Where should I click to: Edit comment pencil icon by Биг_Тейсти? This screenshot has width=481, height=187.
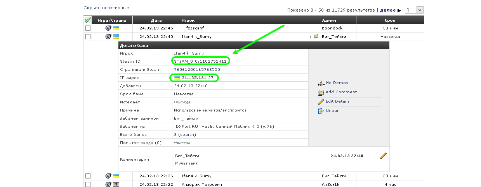click(x=383, y=156)
